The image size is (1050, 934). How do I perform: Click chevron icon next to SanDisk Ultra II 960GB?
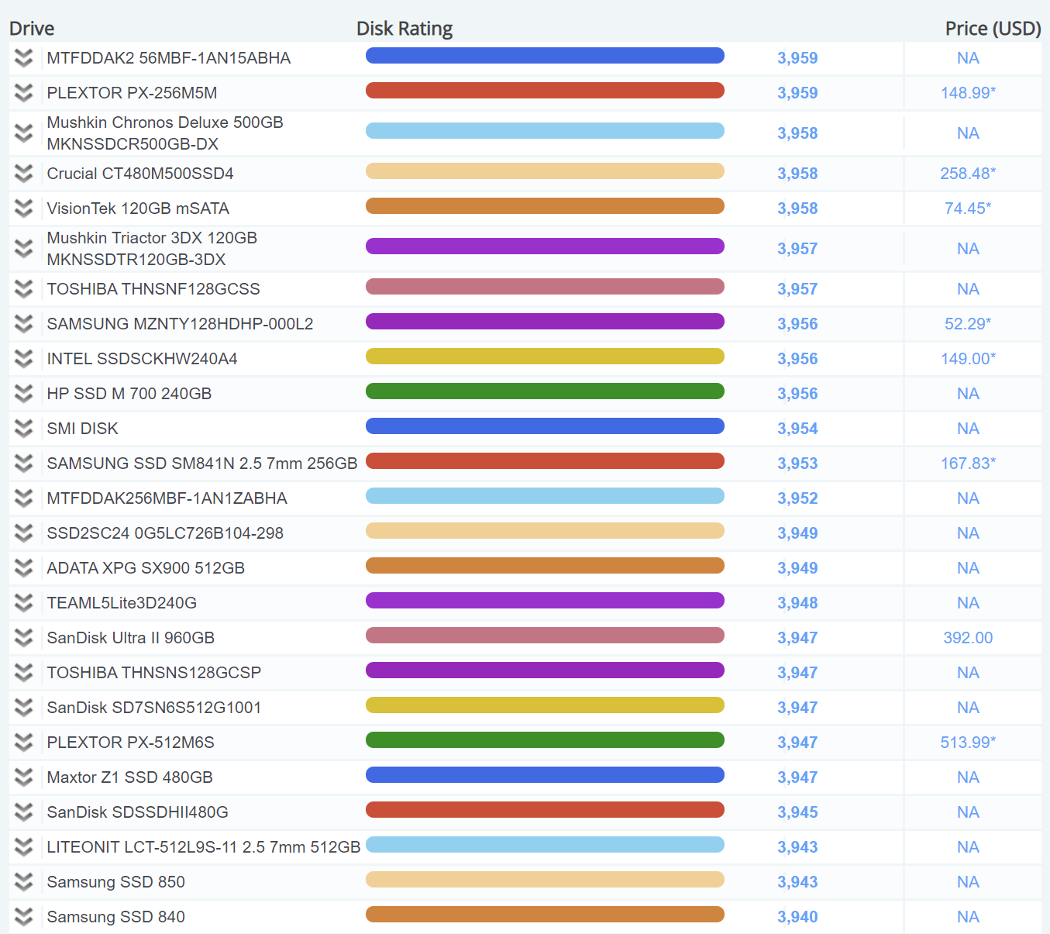(x=24, y=638)
